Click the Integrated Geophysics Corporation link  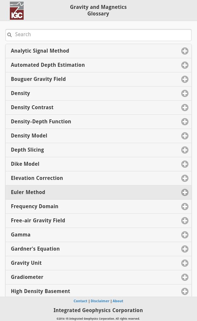[x=98, y=310]
